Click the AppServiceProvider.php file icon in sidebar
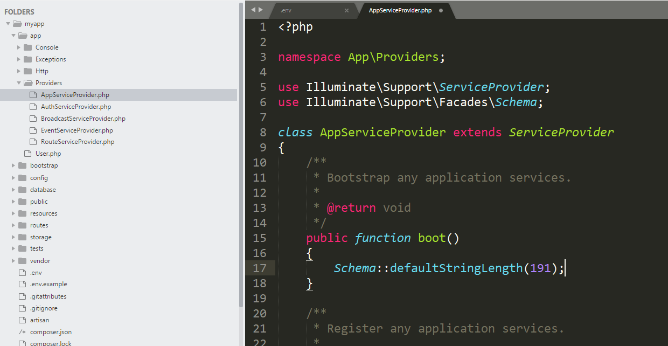The image size is (668, 346). (x=33, y=95)
